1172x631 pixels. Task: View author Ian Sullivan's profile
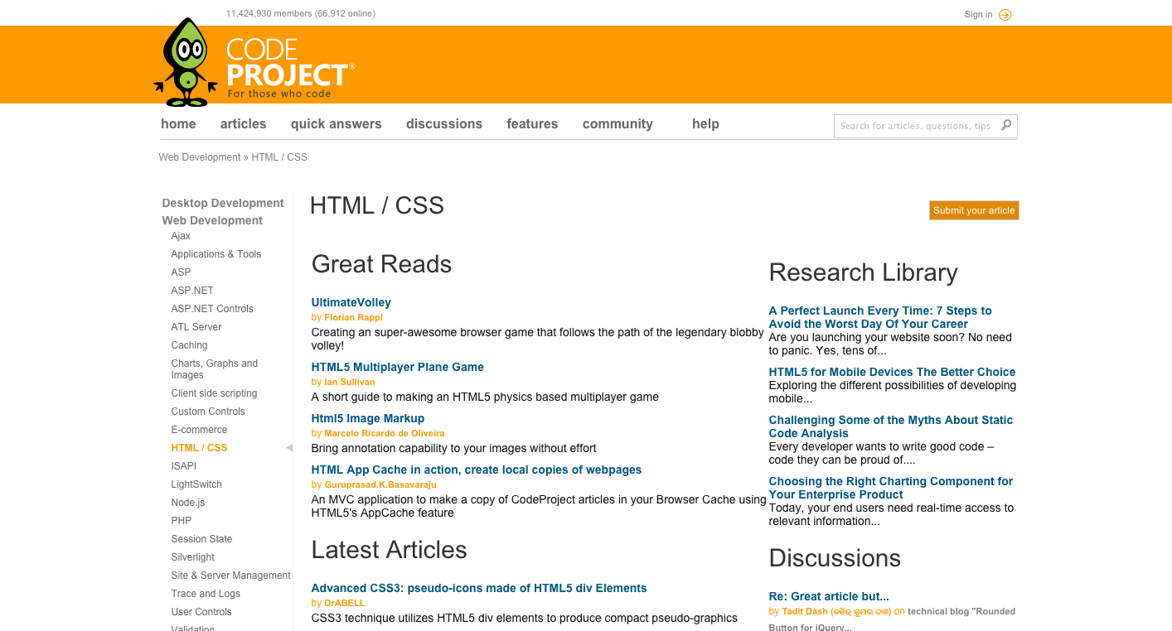(x=350, y=382)
